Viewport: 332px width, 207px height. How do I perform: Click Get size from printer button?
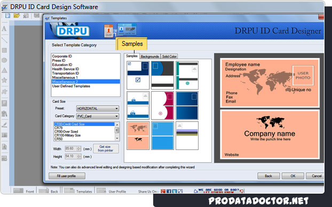click(106, 149)
